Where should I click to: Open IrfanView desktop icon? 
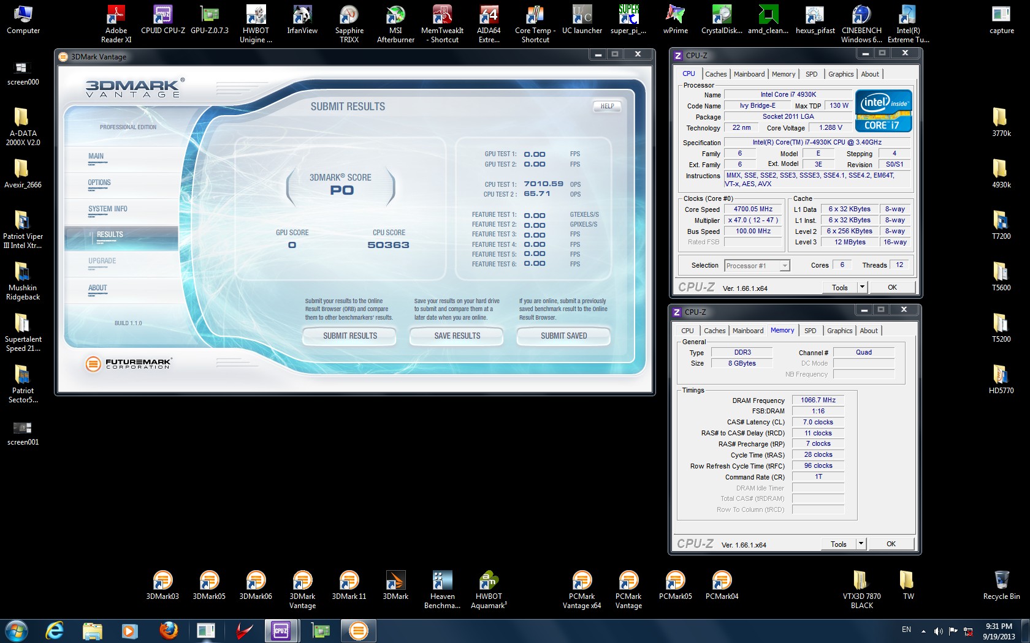click(302, 20)
